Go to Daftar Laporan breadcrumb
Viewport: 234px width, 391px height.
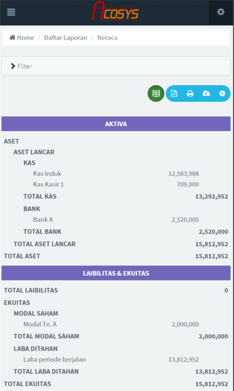tap(65, 38)
